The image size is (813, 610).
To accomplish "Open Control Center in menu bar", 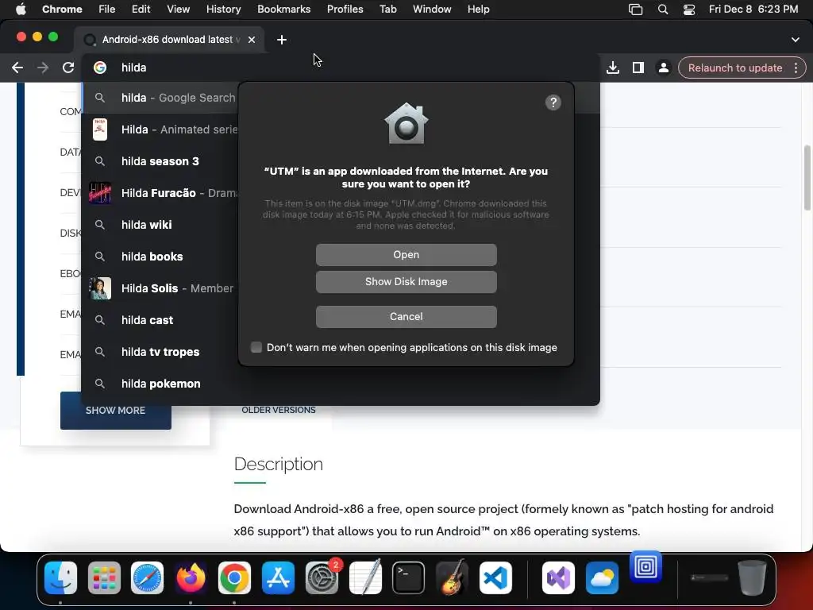I will pyautogui.click(x=688, y=10).
